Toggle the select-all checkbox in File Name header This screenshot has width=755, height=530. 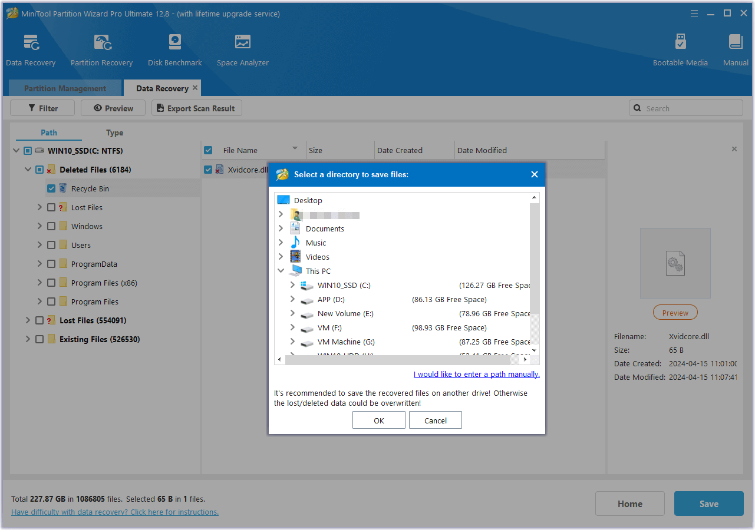point(208,150)
